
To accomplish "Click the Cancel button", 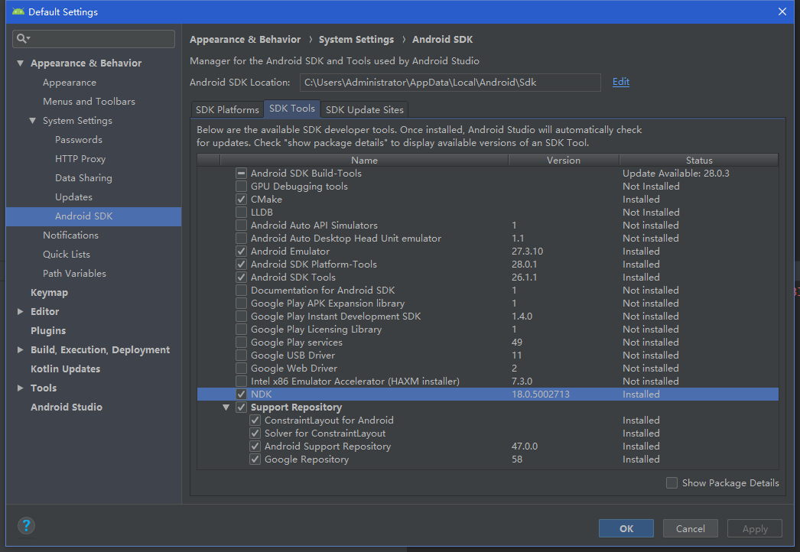I will [x=691, y=528].
